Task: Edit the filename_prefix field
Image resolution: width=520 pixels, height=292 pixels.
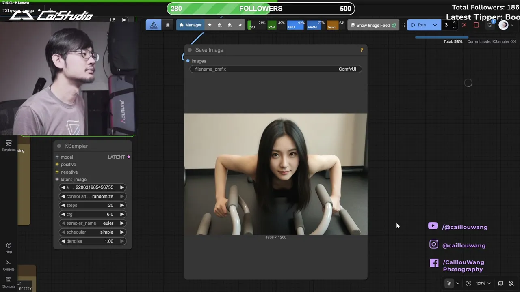Action: point(276,69)
